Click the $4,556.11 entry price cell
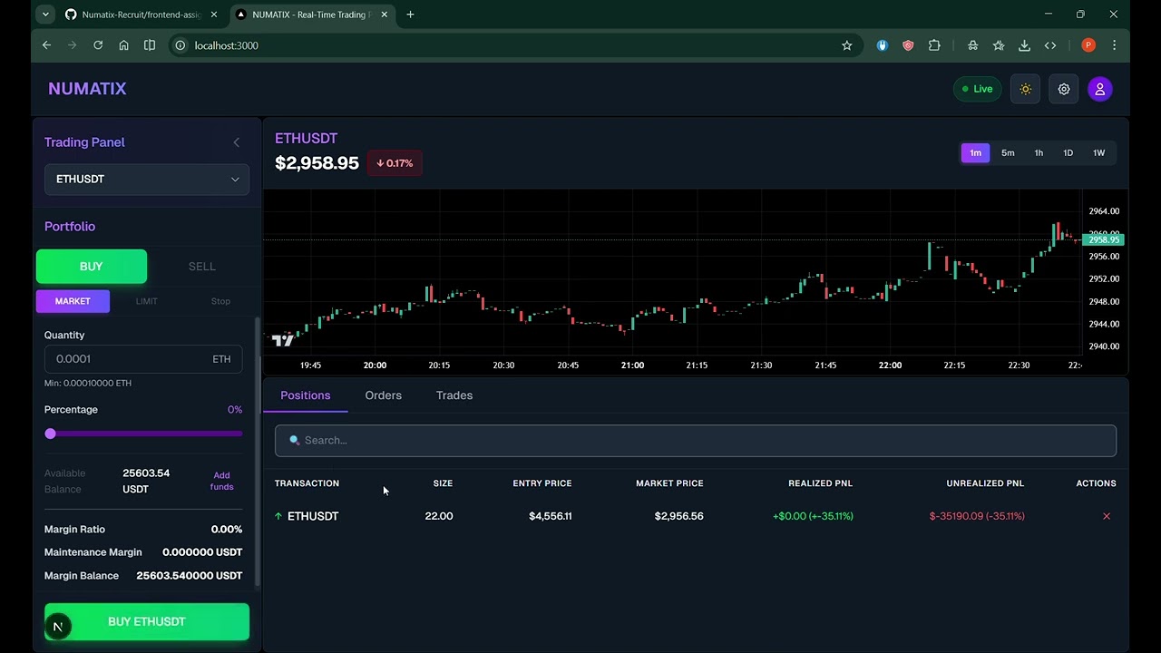 coord(550,516)
